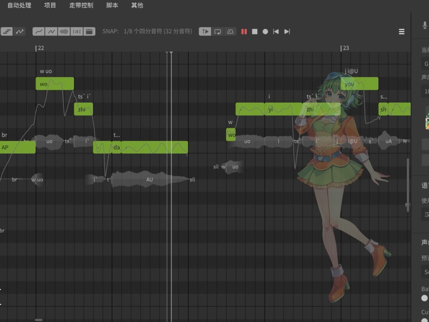Viewport: 429px width, 322px height.
Task: Toggle the metronome
Action: tap(230, 32)
